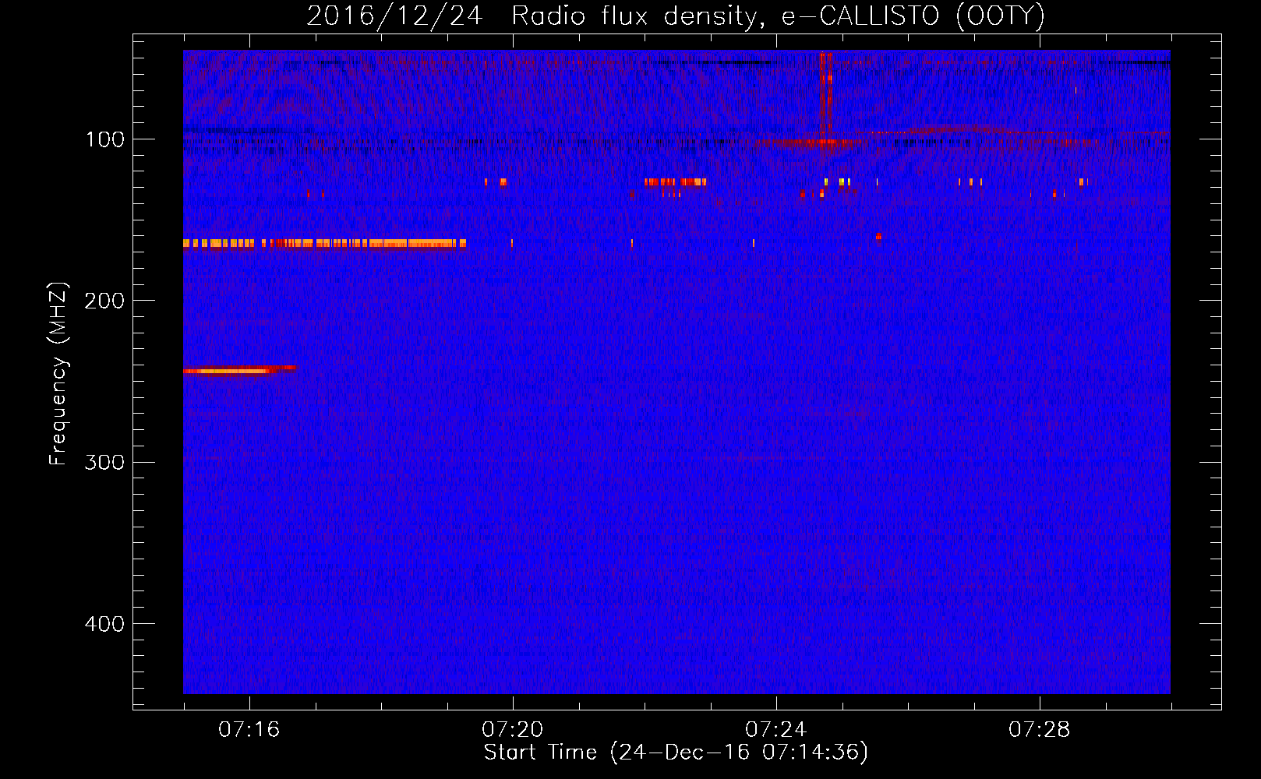Click the 200 frequency tick label
This screenshot has width=1261, height=779.
pos(105,301)
